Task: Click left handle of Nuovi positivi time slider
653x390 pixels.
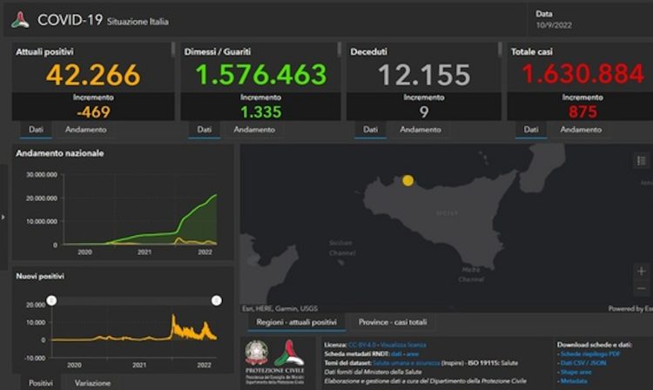Action: pyautogui.click(x=51, y=300)
